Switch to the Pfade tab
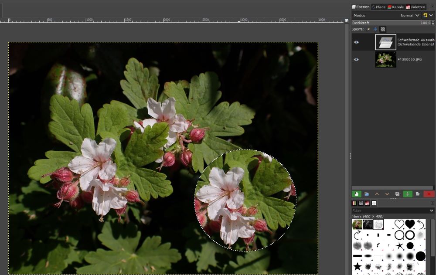This screenshot has width=436, height=275. tap(378, 7)
